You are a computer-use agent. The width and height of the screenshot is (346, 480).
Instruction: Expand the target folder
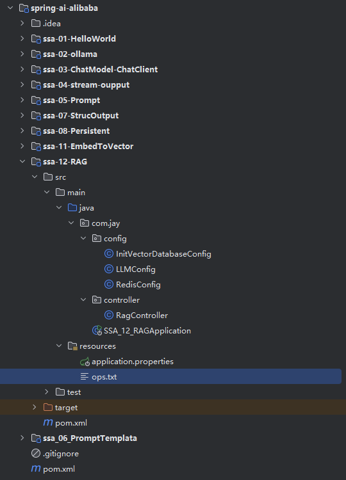[35, 407]
